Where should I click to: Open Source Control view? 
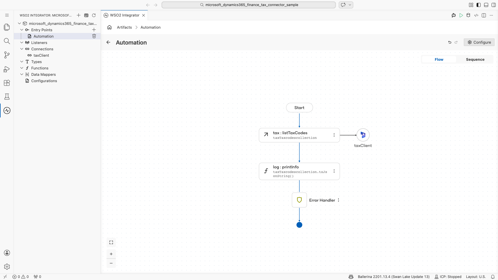[7, 55]
